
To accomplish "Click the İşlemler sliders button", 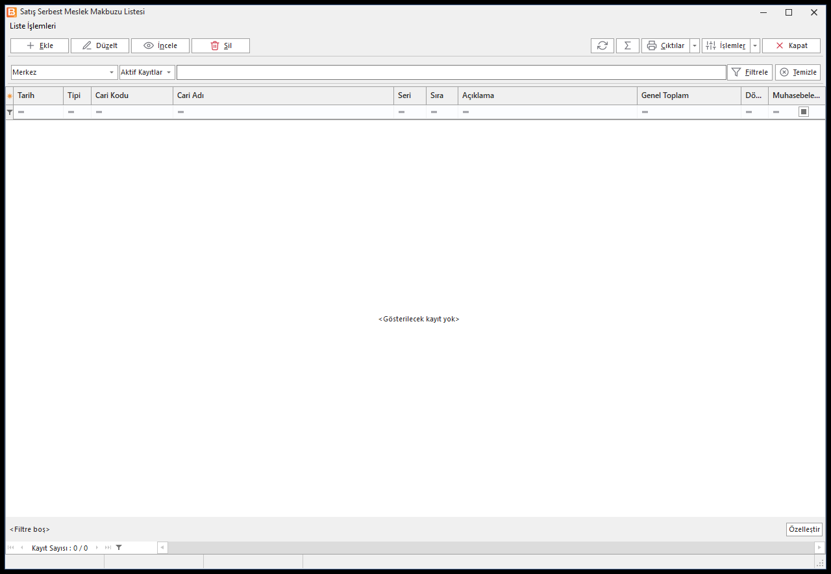I will pos(726,45).
